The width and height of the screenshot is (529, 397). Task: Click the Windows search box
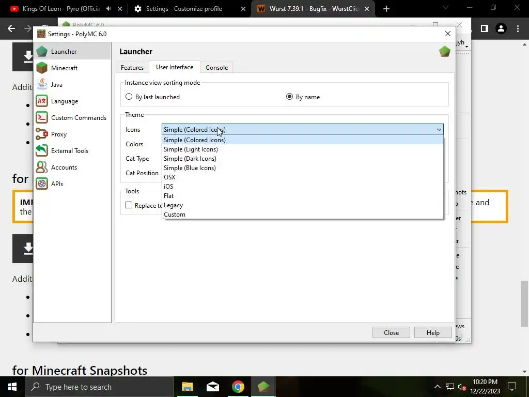pyautogui.click(x=99, y=387)
